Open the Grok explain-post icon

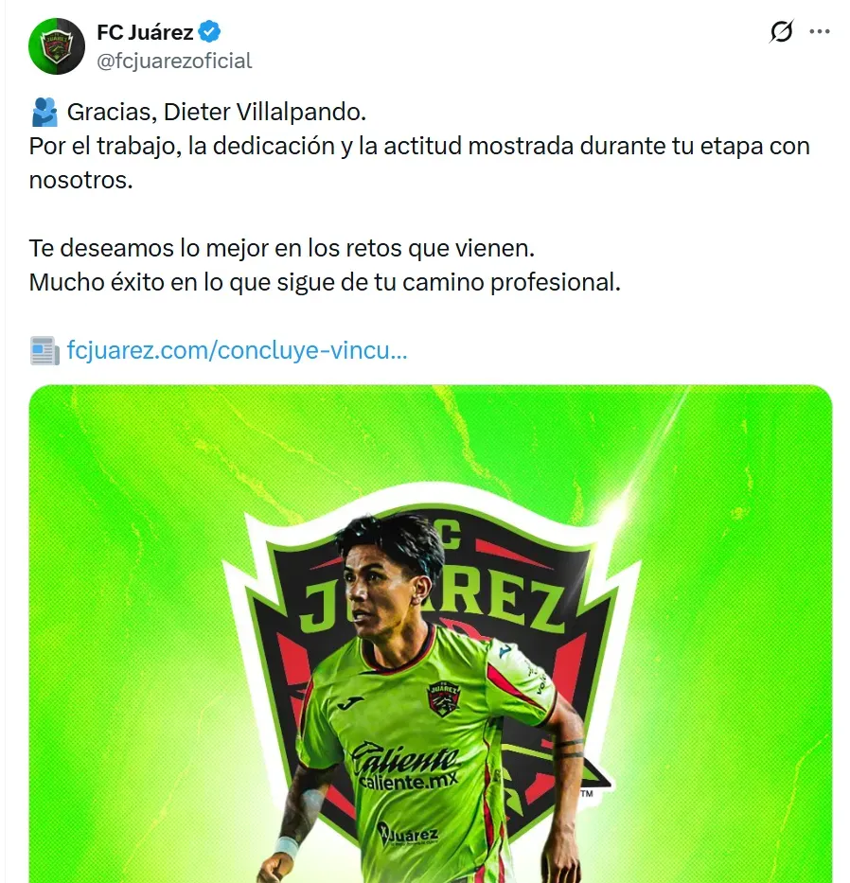click(781, 31)
